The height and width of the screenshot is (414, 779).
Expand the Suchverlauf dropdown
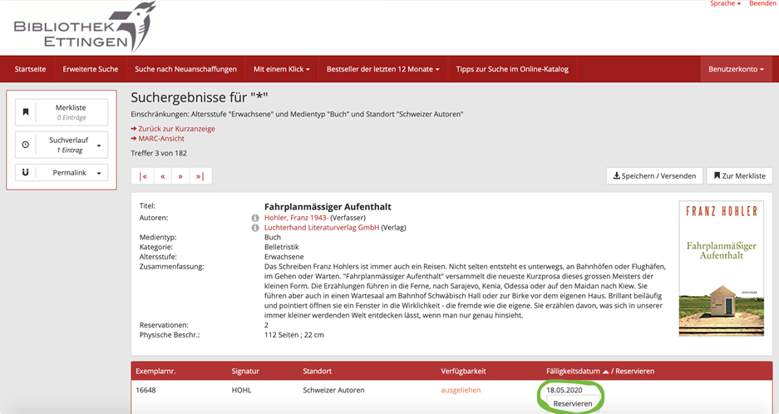62,145
